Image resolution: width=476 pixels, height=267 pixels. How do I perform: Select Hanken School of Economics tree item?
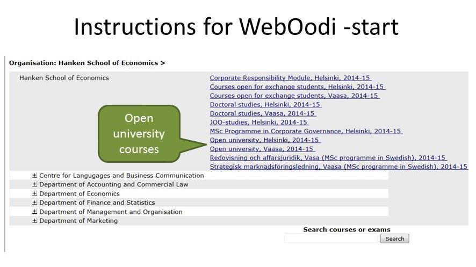tap(64, 78)
